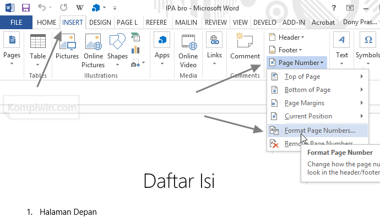Click the Daftar Isi heading text
This screenshot has height=217, width=380.
pos(179,181)
